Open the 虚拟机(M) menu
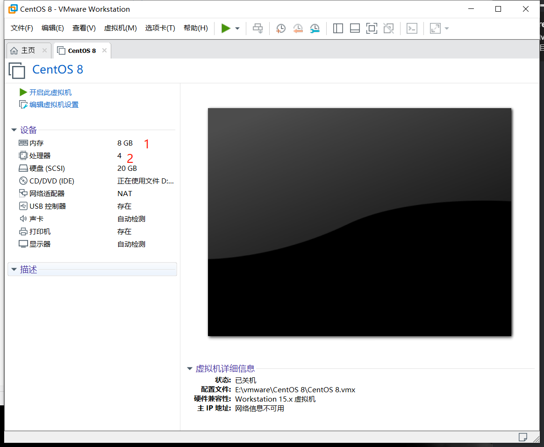The width and height of the screenshot is (544, 447). tap(120, 28)
